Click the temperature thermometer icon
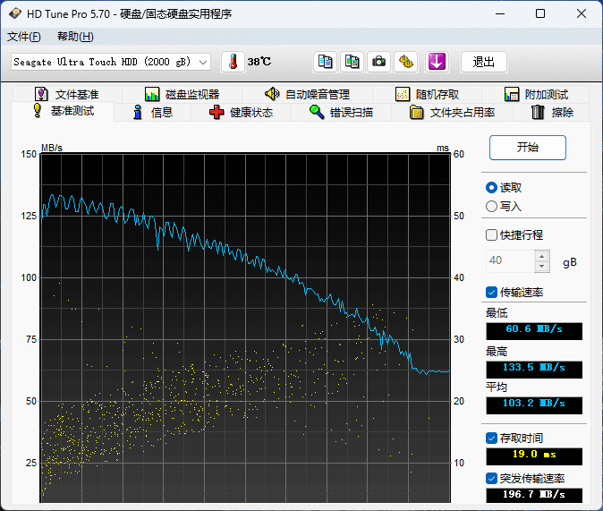The width and height of the screenshot is (603, 511). point(233,62)
